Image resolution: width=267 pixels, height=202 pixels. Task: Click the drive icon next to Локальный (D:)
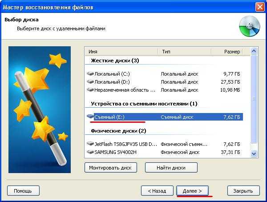[90, 82]
